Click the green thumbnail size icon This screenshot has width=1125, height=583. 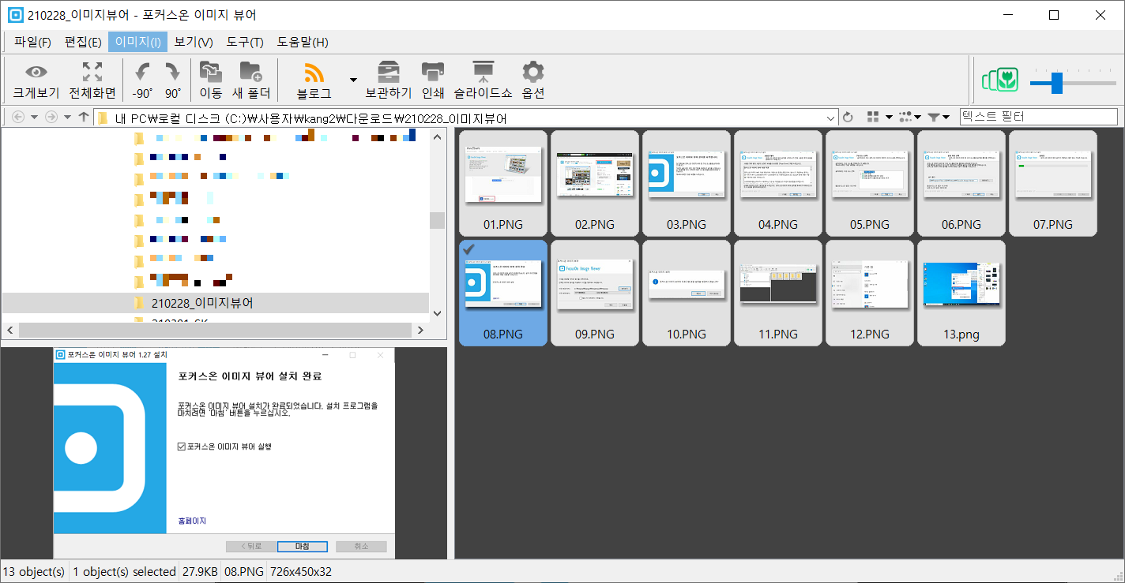pos(1000,80)
